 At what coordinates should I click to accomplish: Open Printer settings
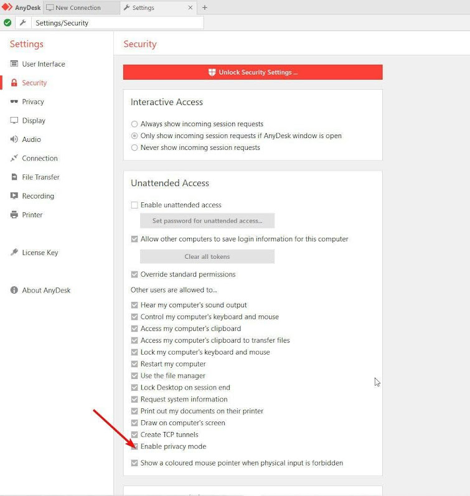[x=32, y=215]
